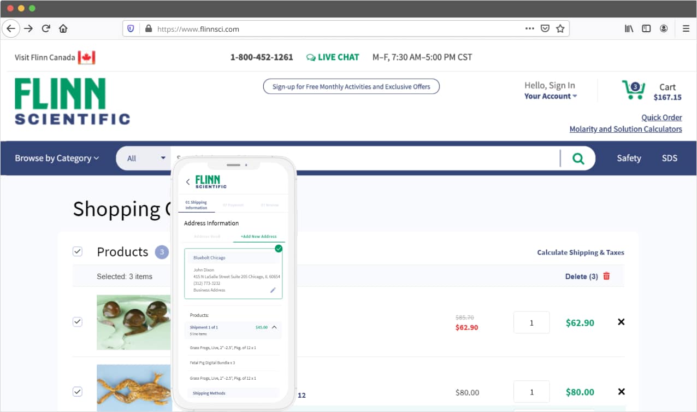The image size is (697, 412).
Task: Tap Shipping Methods section header
Action: point(209,393)
